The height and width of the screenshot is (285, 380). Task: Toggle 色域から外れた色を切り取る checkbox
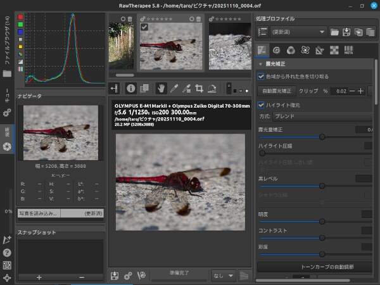[262, 77]
